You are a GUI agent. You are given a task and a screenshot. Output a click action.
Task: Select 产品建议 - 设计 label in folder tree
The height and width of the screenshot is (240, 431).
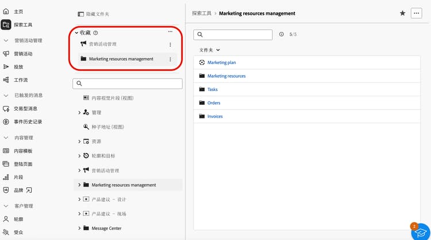pyautogui.click(x=109, y=199)
